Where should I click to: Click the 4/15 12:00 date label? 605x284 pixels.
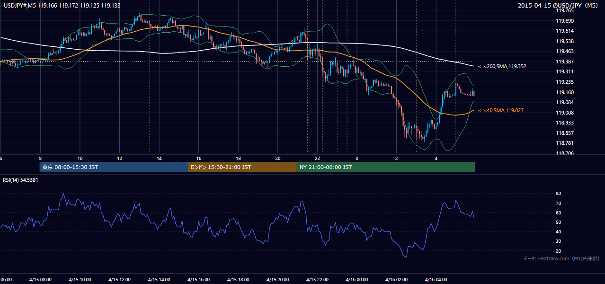click(x=119, y=280)
